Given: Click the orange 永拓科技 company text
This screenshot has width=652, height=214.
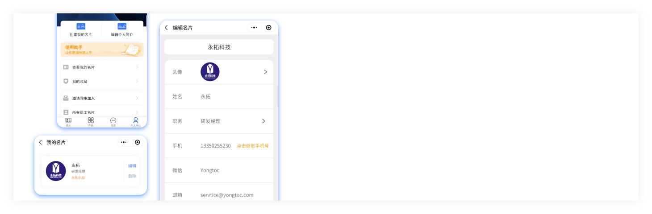Looking at the screenshot, I should [78, 178].
